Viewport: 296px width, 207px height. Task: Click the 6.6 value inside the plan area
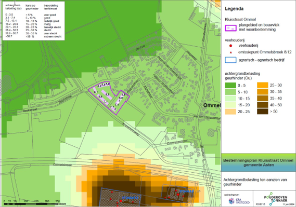coord(108,94)
